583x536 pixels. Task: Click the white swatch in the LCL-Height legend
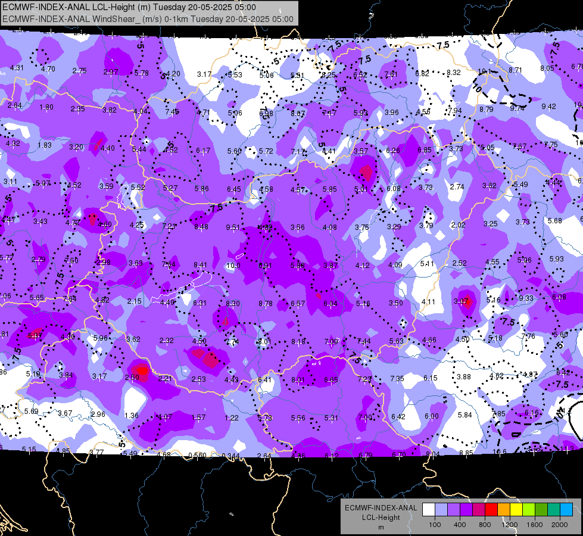(429, 510)
